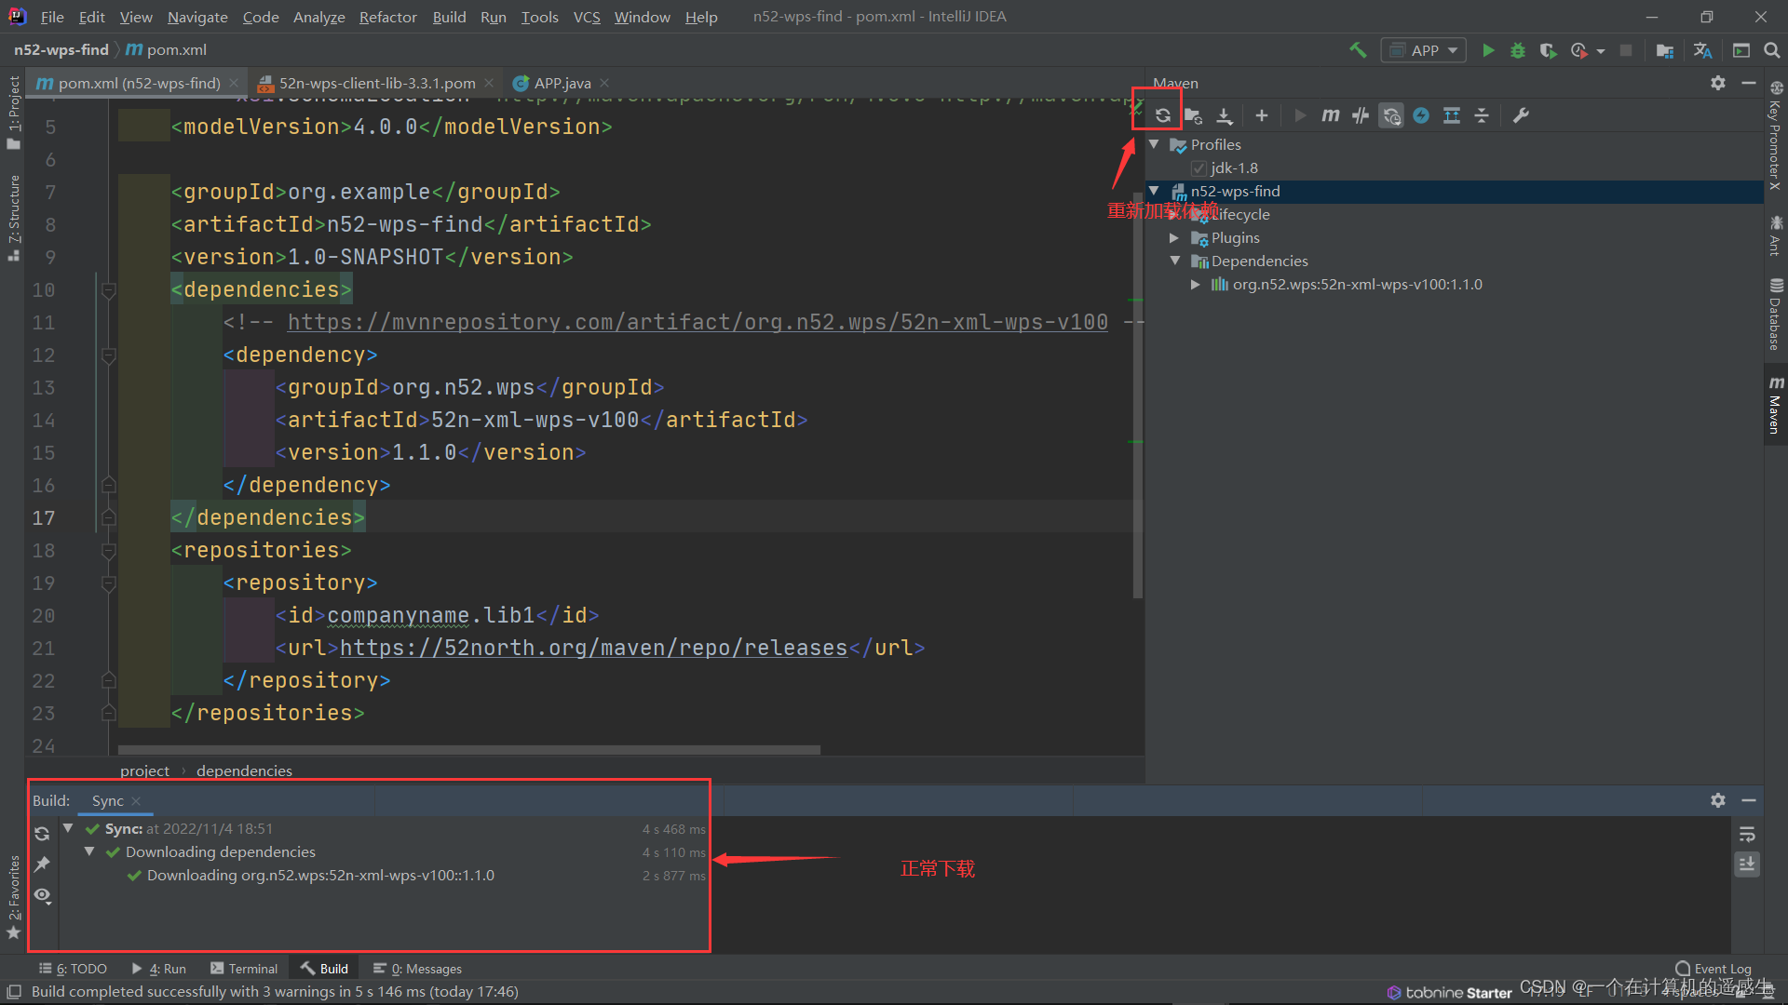Image resolution: width=1788 pixels, height=1005 pixels.
Task: Execute Maven Goal with m icon
Action: coord(1331,115)
